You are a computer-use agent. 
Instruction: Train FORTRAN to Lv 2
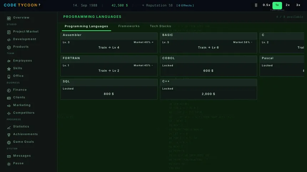[109, 71]
